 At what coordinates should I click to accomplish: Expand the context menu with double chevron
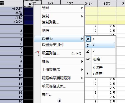click(x=59, y=101)
